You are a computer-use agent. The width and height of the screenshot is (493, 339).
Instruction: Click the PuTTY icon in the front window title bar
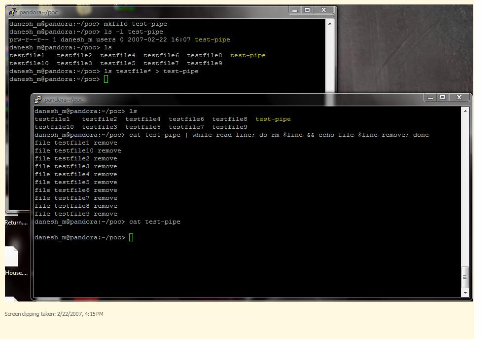[38, 100]
